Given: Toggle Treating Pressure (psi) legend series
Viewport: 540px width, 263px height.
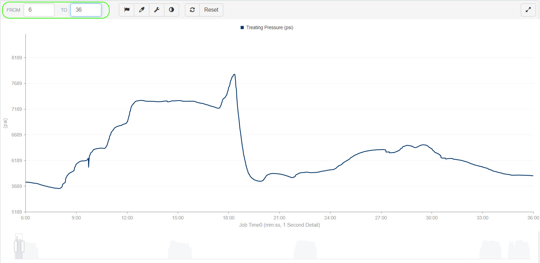Looking at the screenshot, I should click(x=269, y=27).
